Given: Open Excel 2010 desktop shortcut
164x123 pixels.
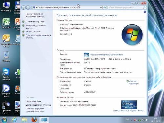Looking at the screenshot, I should coord(6,23).
